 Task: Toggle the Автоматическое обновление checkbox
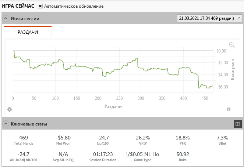coord(40,6)
